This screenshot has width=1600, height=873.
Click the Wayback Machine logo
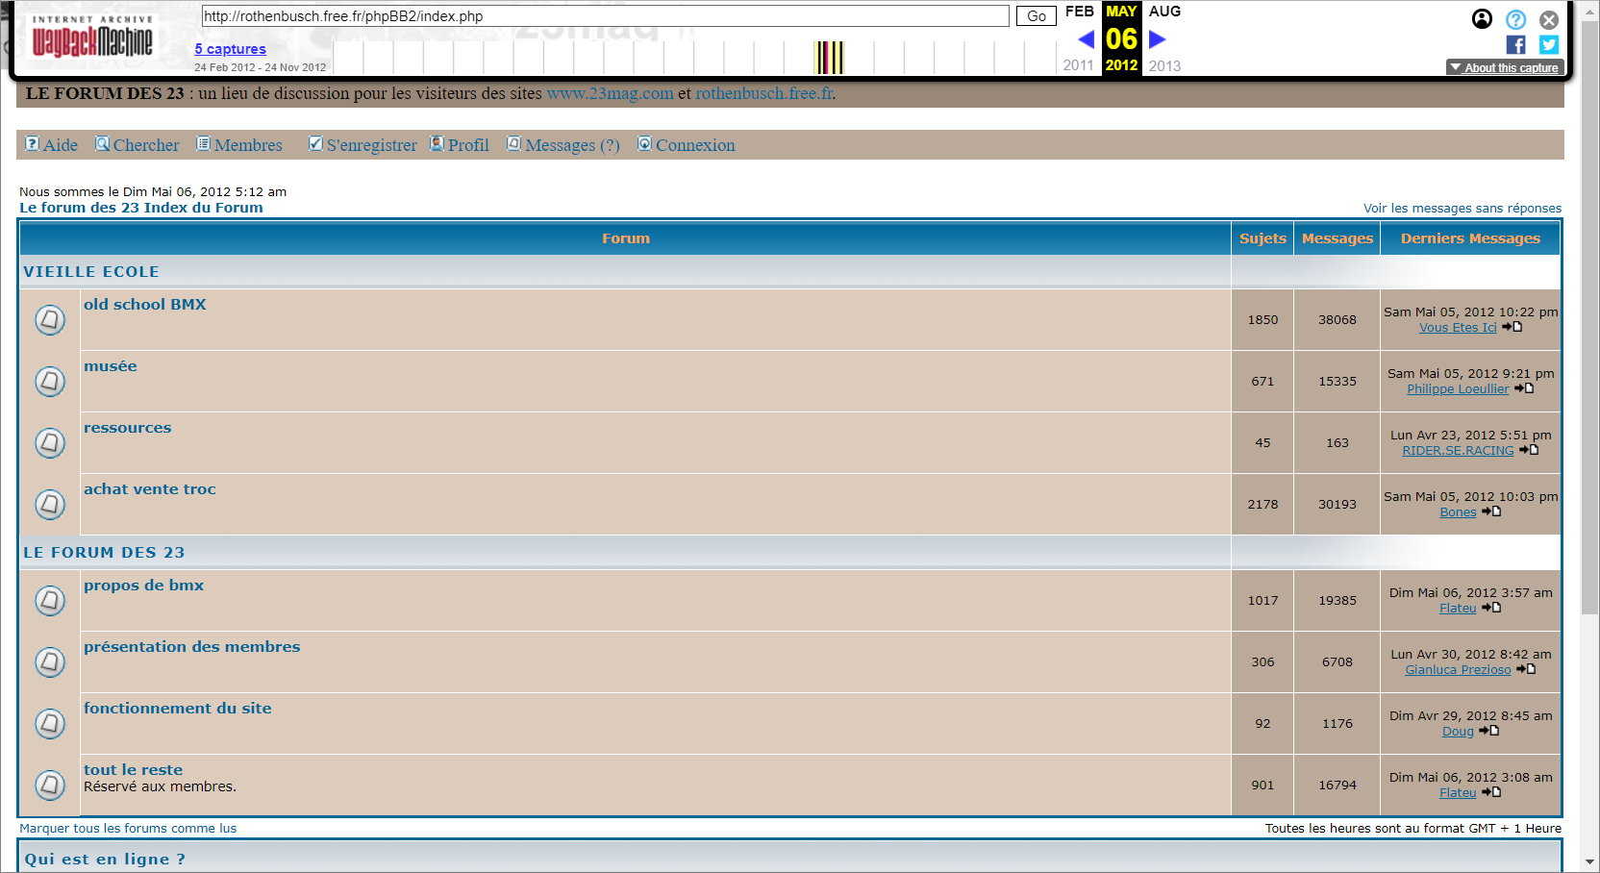(x=91, y=38)
